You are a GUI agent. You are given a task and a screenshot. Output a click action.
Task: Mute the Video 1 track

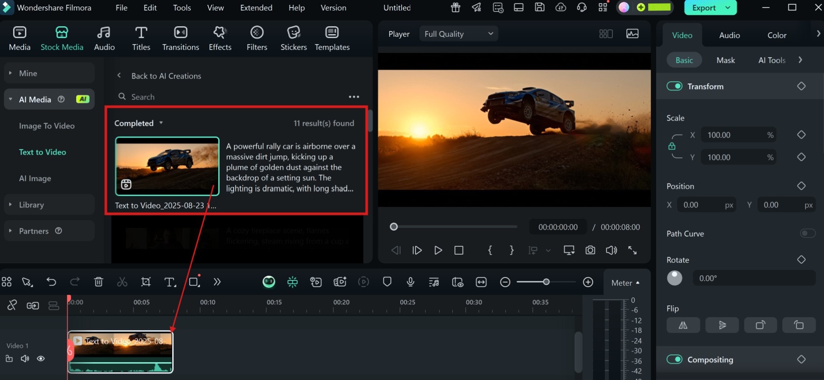tap(25, 359)
